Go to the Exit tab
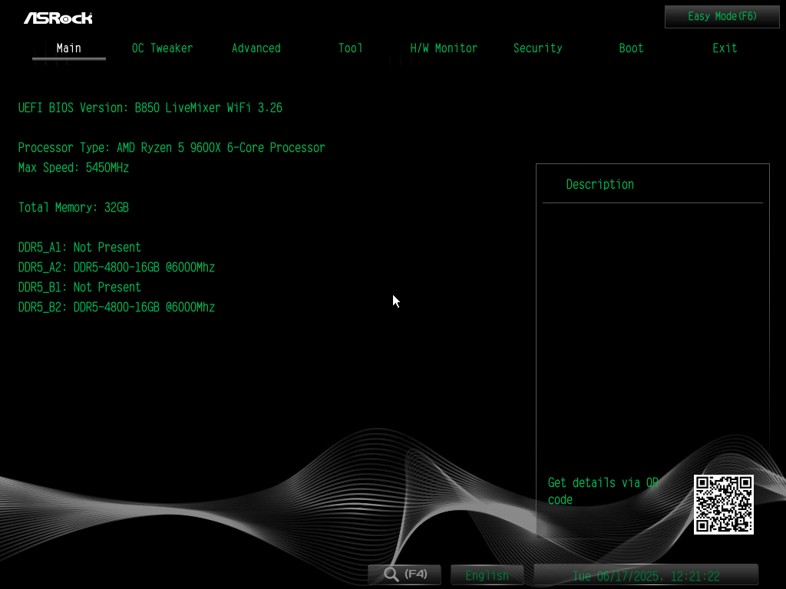Viewport: 786px width, 589px height. tap(725, 48)
